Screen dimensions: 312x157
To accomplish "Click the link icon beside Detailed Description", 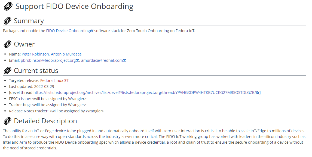I will coord(7,121).
